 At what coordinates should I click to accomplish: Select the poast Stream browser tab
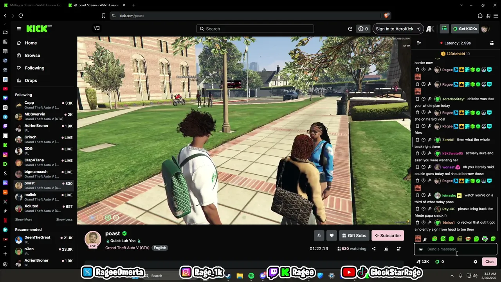[x=97, y=5]
